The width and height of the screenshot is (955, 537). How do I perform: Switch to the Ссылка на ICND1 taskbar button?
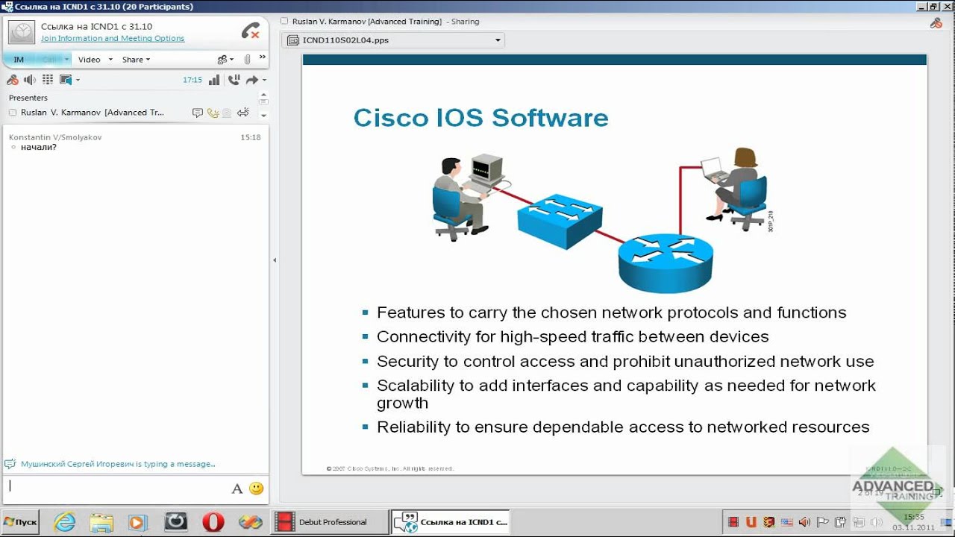click(x=451, y=522)
